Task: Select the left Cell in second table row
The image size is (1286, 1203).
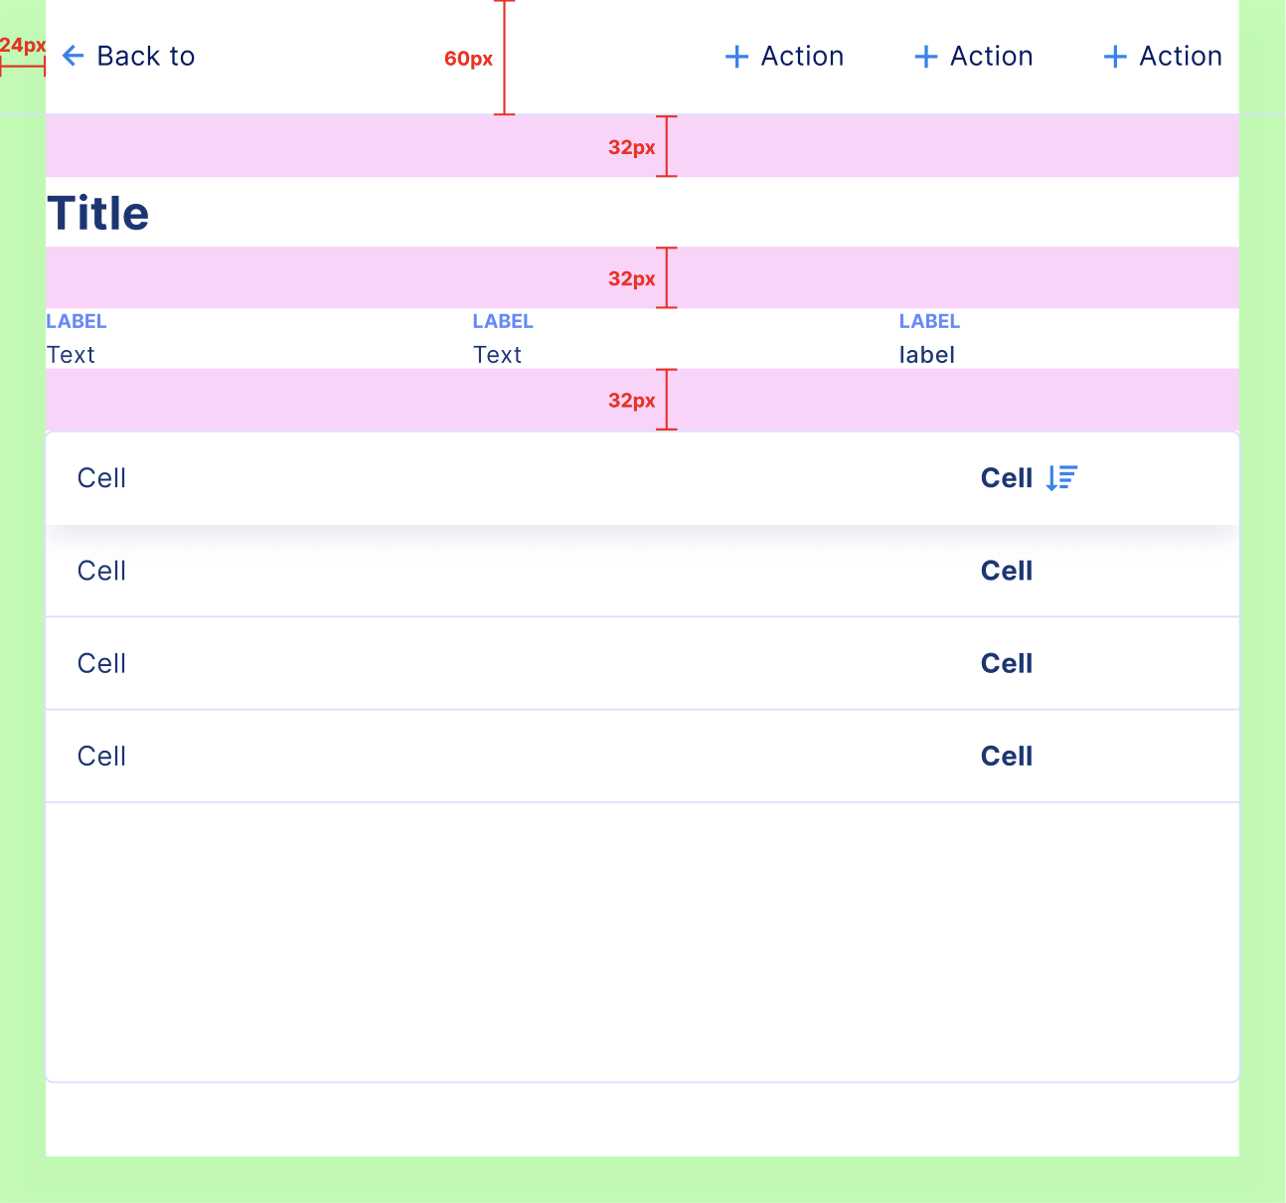Action: [x=101, y=571]
